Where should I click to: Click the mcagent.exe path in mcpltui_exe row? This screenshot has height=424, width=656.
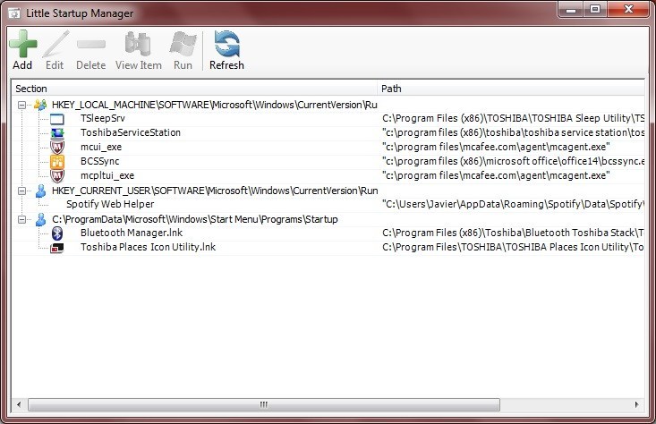(496, 175)
